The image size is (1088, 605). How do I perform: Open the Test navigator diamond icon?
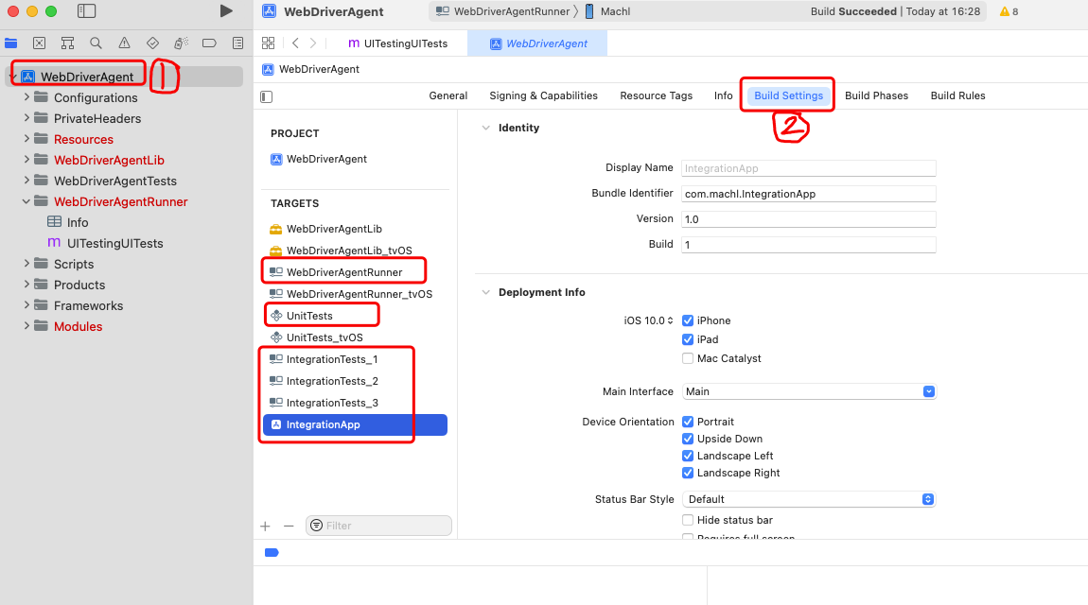coord(152,43)
